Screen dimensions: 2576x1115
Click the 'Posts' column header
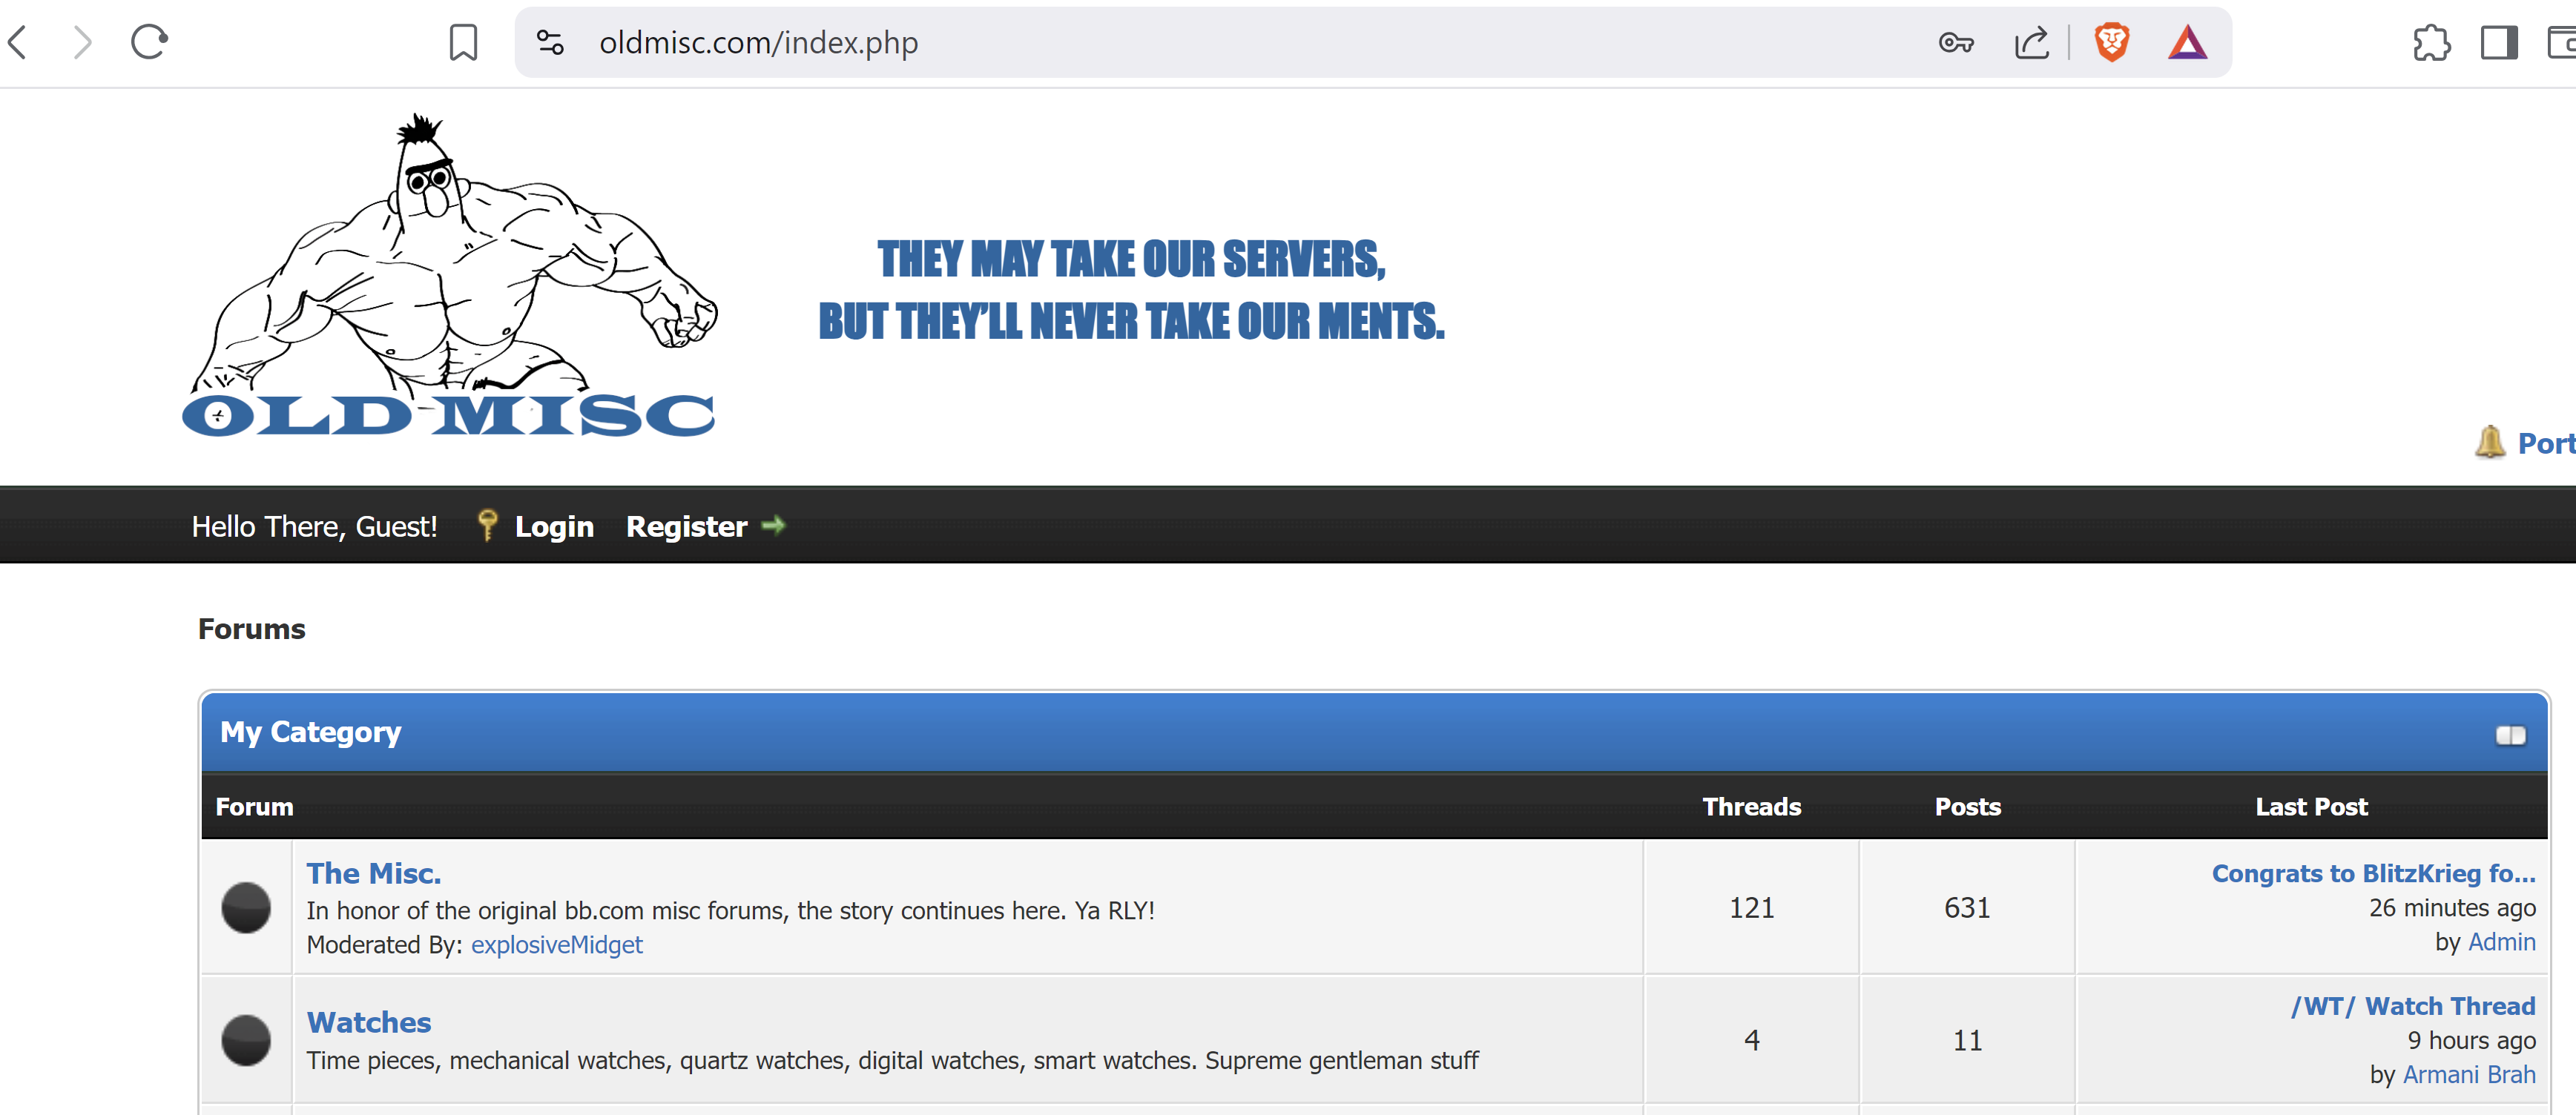coord(1967,807)
